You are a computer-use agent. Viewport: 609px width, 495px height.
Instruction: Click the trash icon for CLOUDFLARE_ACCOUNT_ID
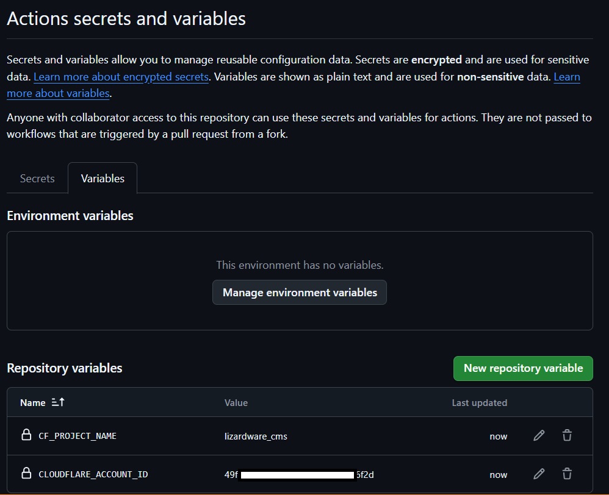tap(567, 474)
